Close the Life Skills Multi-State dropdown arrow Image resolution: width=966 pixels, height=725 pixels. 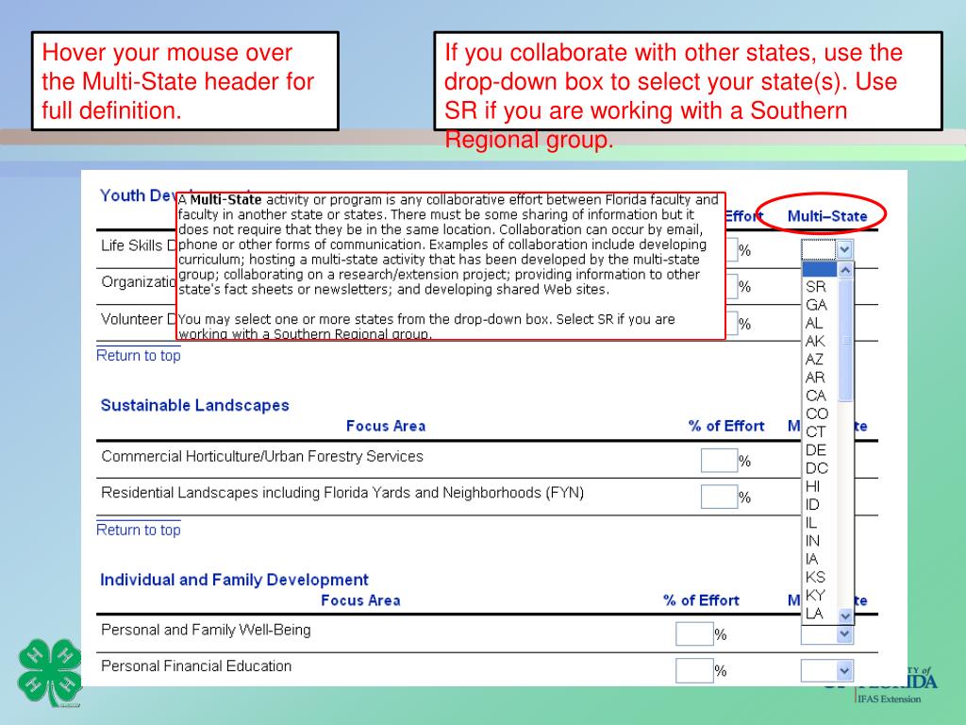pyautogui.click(x=844, y=249)
